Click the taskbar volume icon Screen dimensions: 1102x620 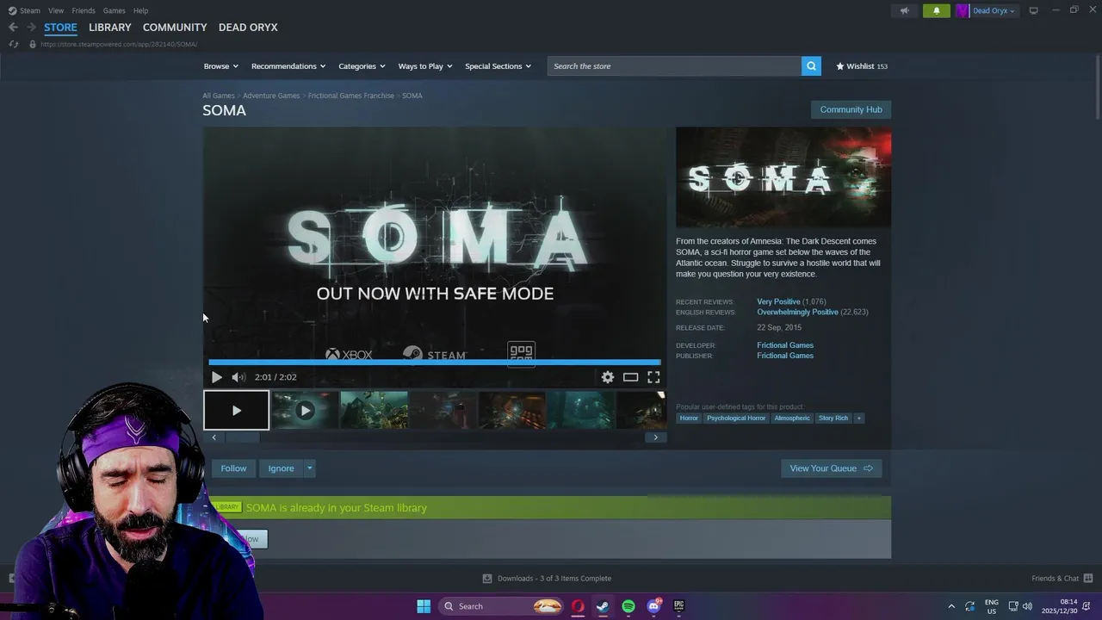click(1027, 606)
